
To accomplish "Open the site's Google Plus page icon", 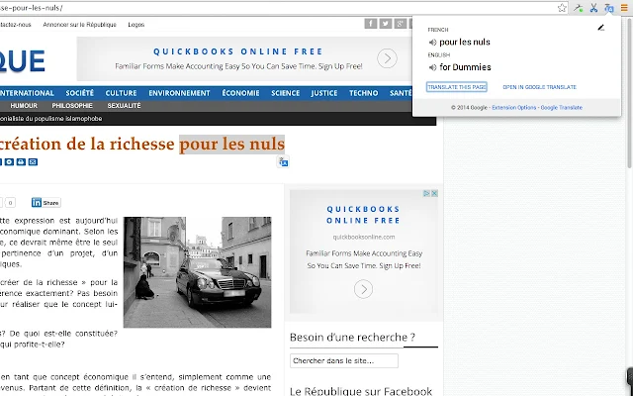I will point(400,24).
